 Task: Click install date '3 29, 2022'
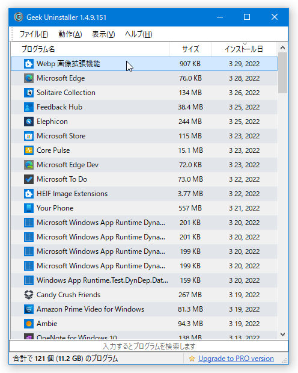coord(244,64)
